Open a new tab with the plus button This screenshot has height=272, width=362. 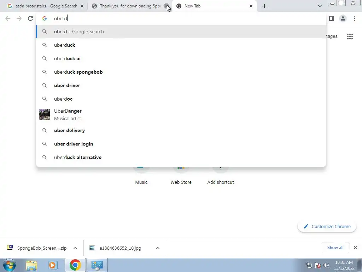(264, 6)
